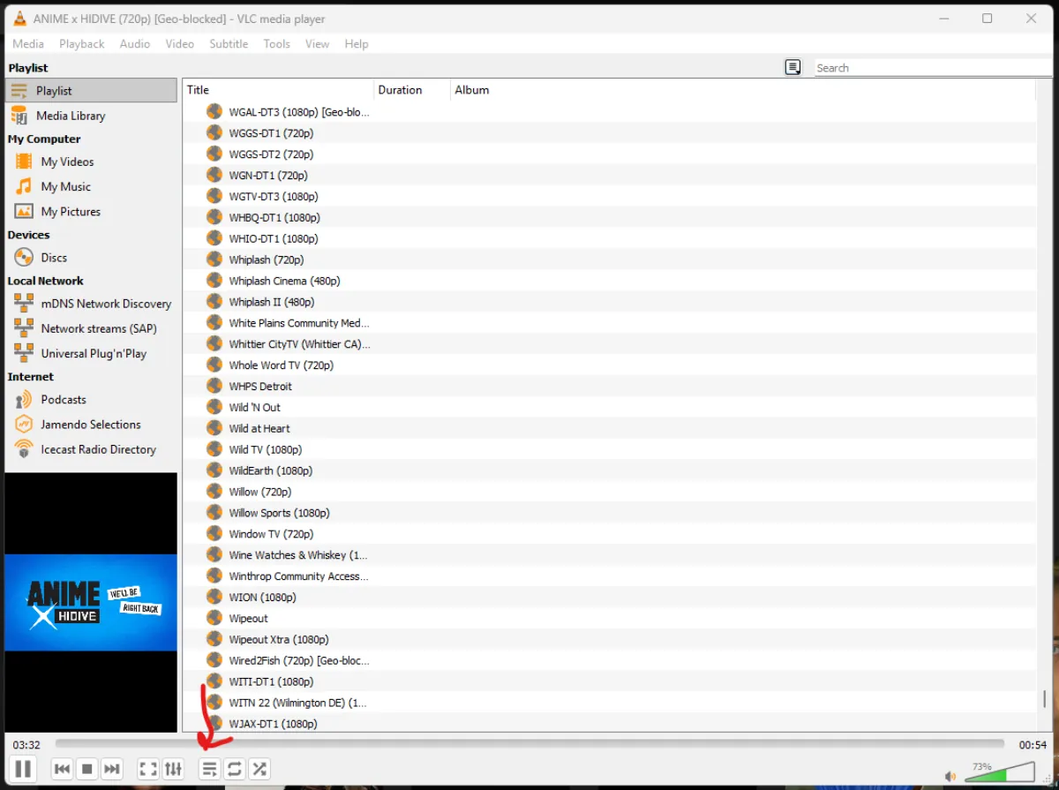Viewport: 1059px width, 790px height.
Task: Open the Tools menu
Action: pyautogui.click(x=276, y=44)
